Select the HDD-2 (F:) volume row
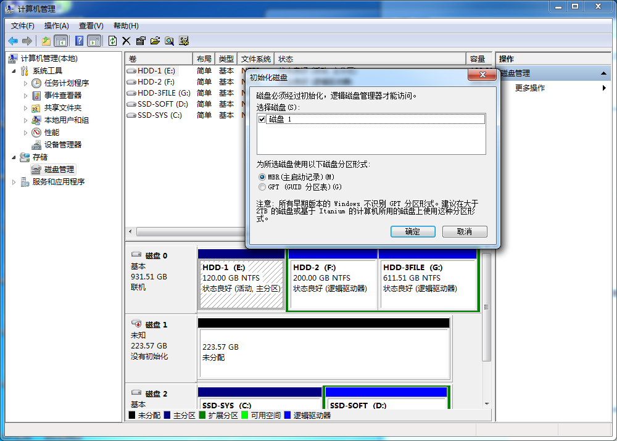 [x=156, y=82]
